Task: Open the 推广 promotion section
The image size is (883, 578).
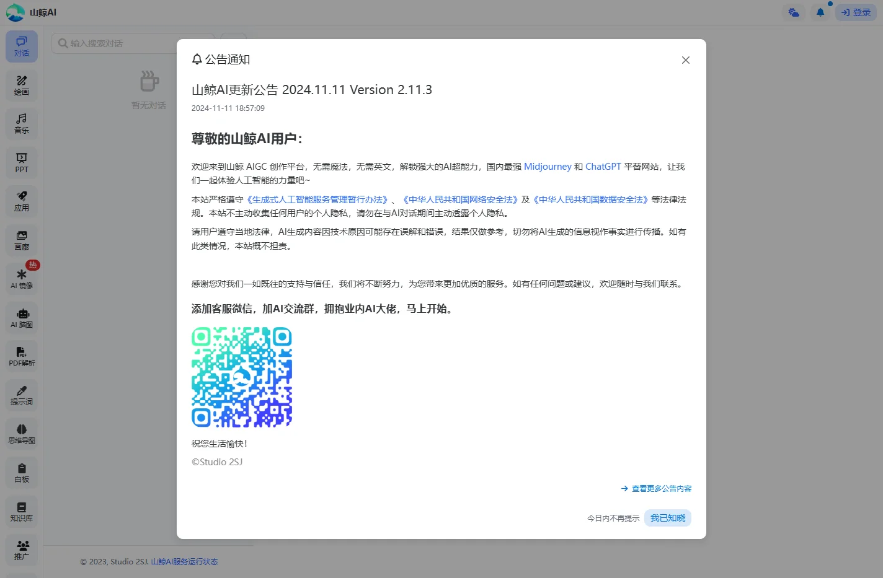Action: 22,550
